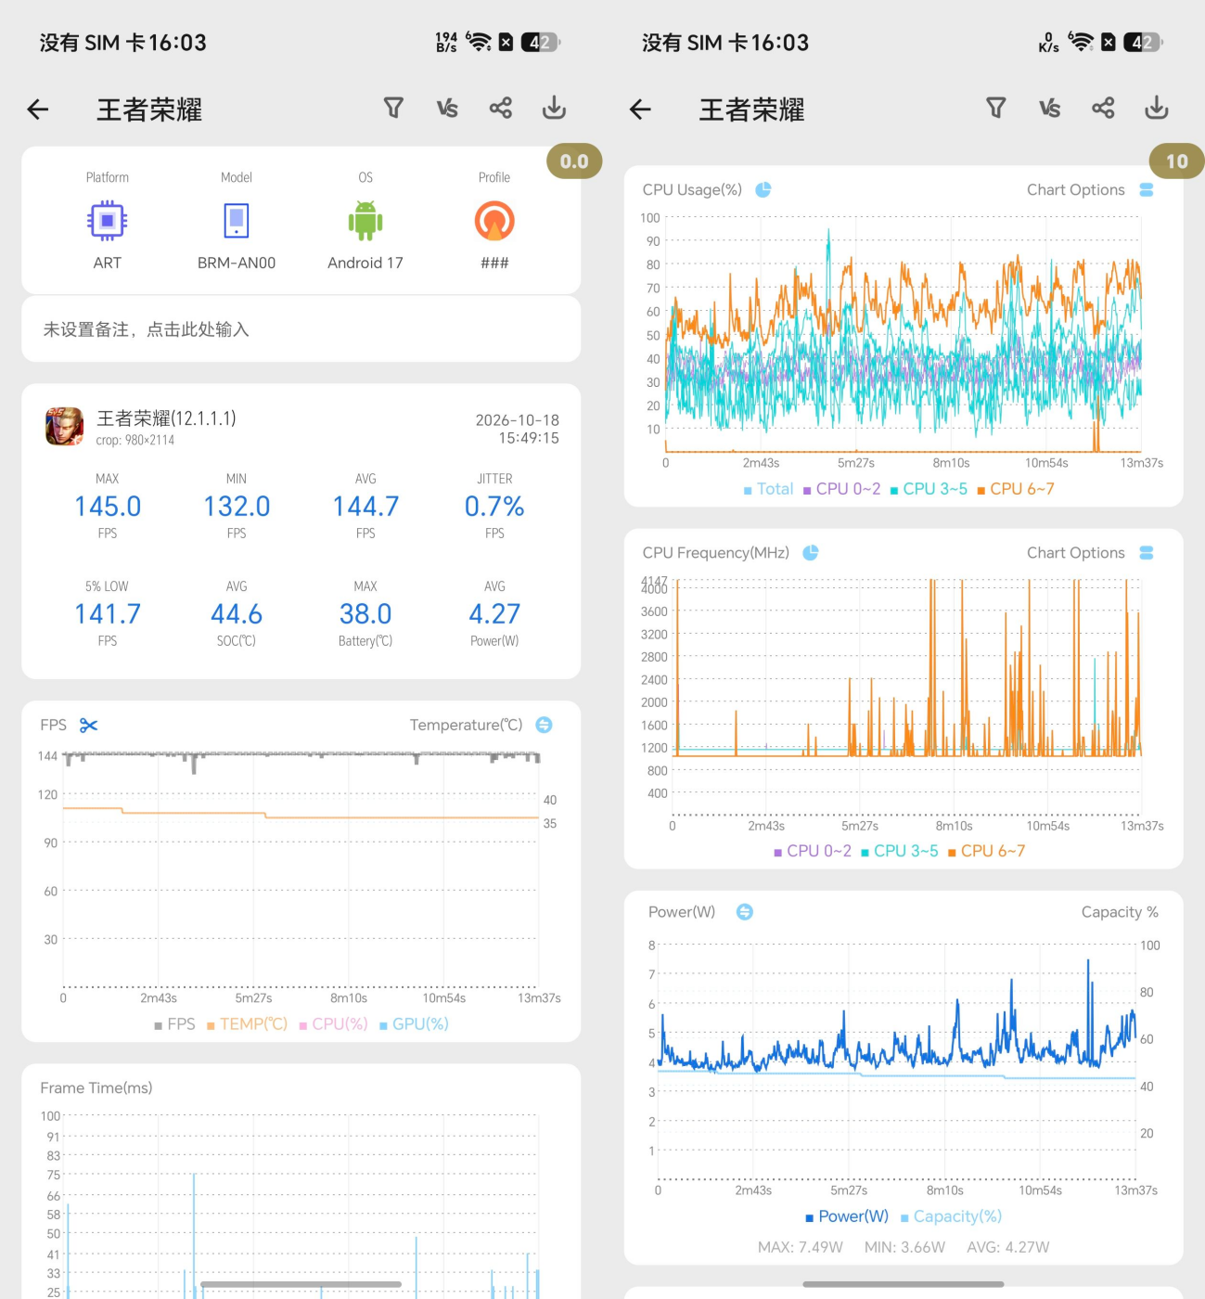1205x1299 pixels.
Task: Toggle CPU 3~5 in CPU Frequency legend
Action: [x=900, y=851]
